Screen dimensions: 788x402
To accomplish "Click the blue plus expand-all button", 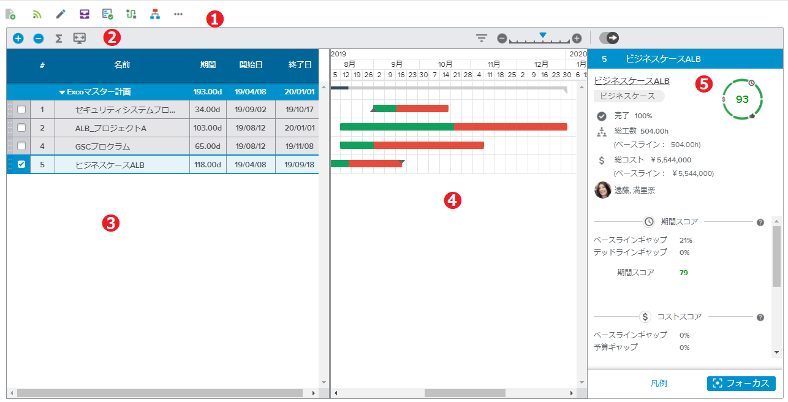I will [x=18, y=38].
